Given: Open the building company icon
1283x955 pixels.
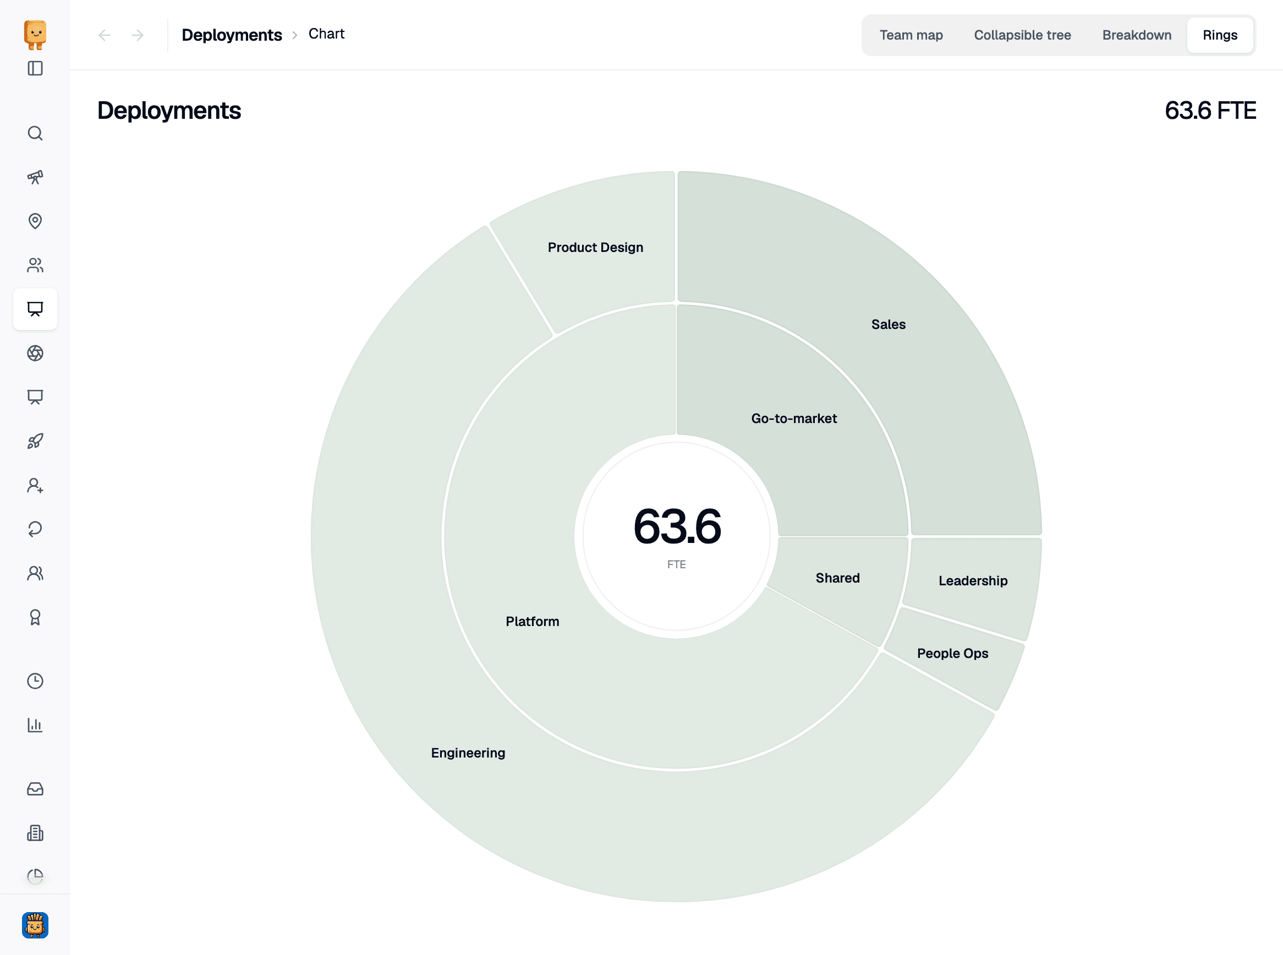Looking at the screenshot, I should pos(35,832).
